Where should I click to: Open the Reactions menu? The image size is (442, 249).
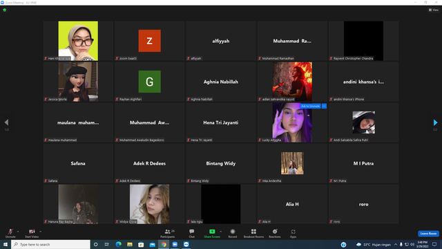275,233
